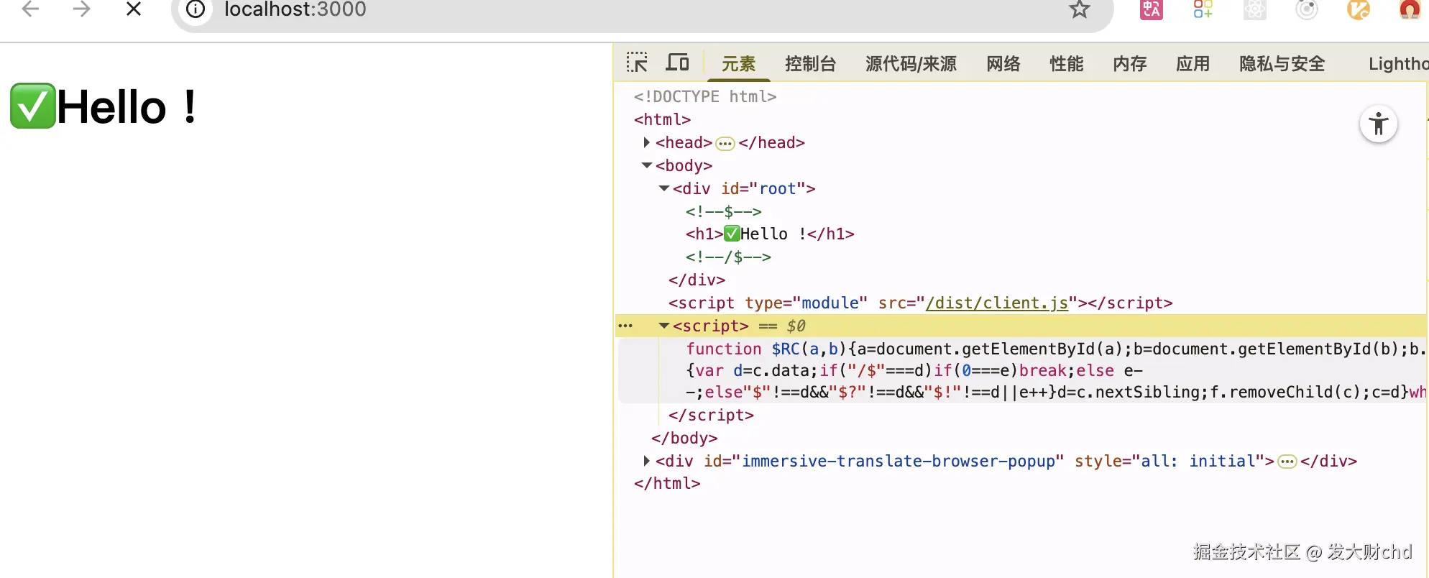
Task: Click the accessibility figure floating button
Action: tap(1379, 124)
